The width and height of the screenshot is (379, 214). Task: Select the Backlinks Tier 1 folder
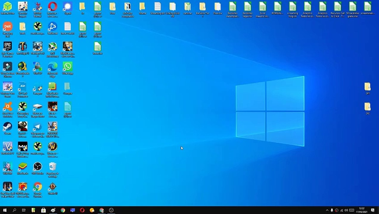click(x=203, y=9)
